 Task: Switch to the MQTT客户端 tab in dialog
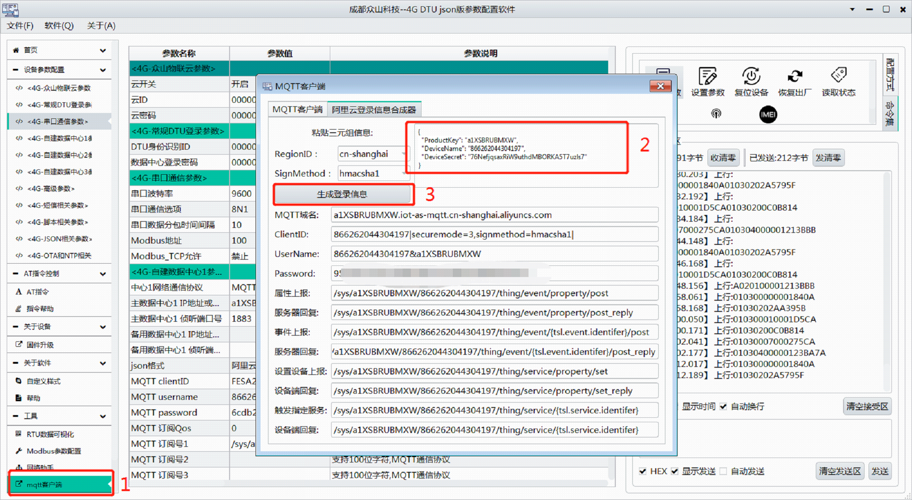point(298,109)
